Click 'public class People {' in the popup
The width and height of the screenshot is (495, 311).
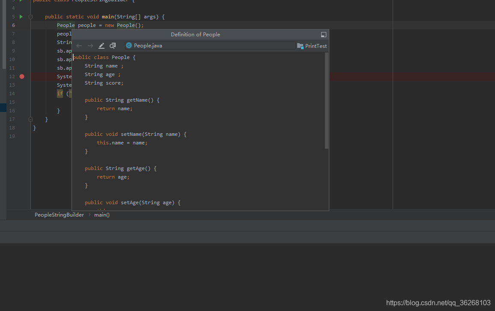[104, 57]
